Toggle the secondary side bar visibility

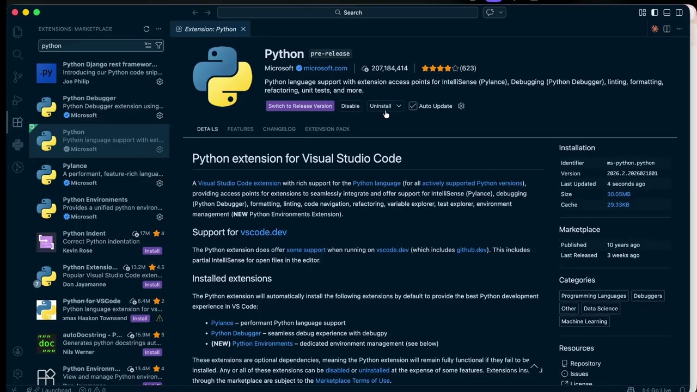[679, 13]
